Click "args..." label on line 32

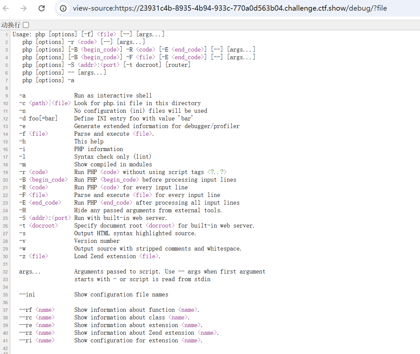(30, 271)
